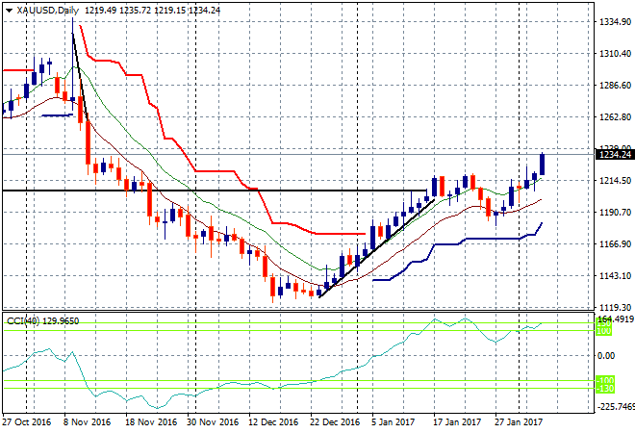Click the CCI(40) 129.9650 indicator label

[42, 321]
